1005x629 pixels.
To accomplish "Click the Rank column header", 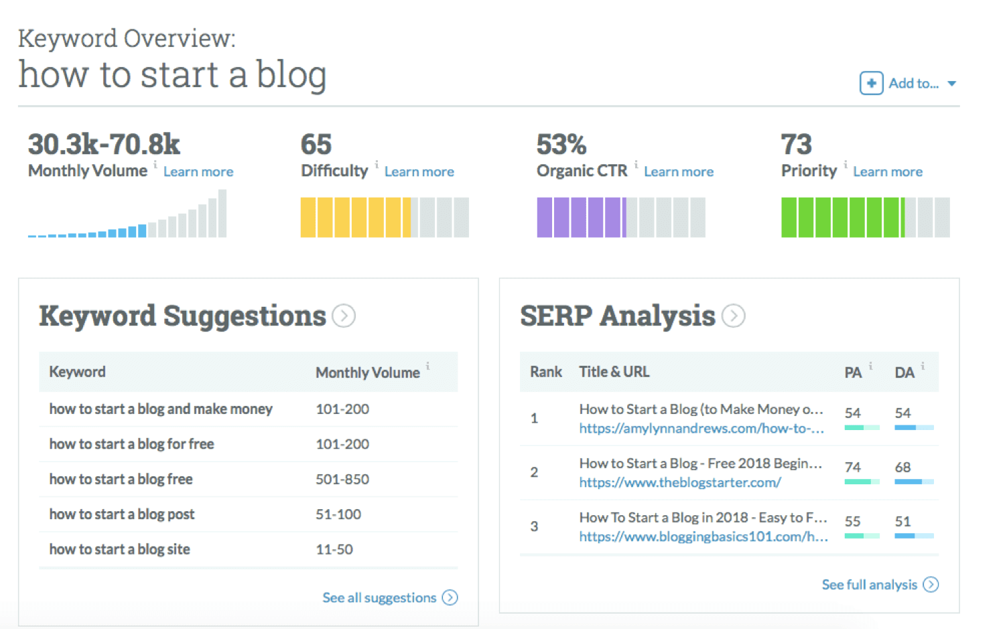I will tap(546, 372).
